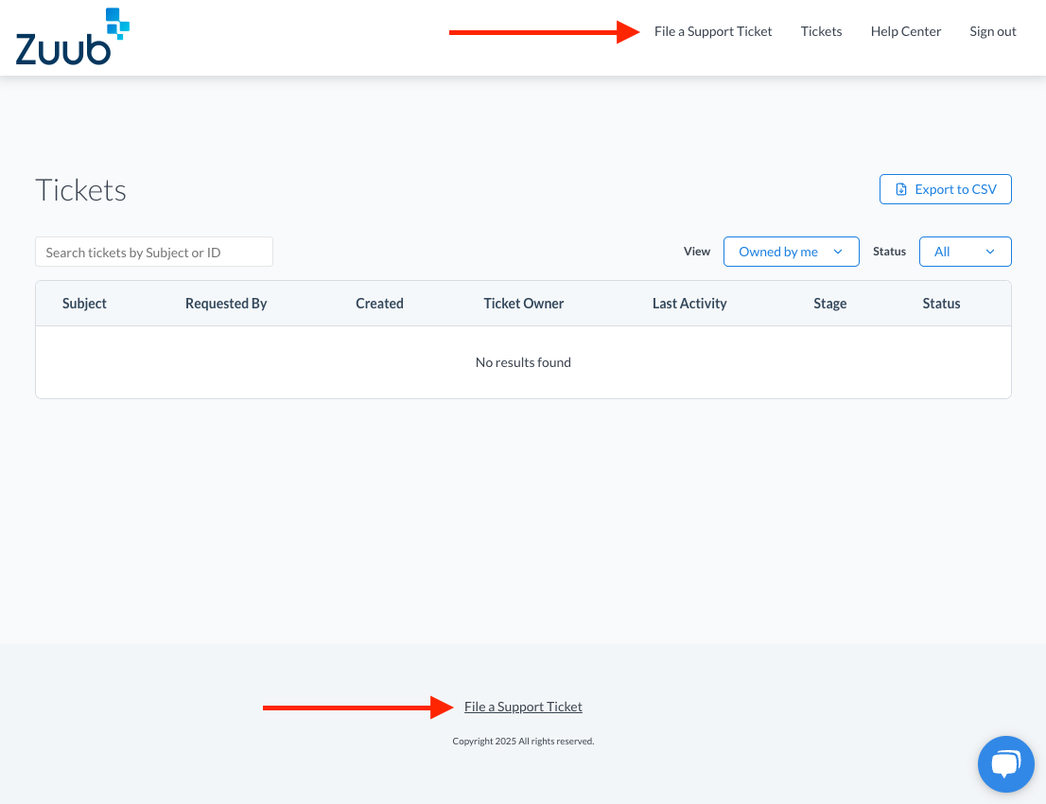
Task: Click the file icon in Export to CSV
Action: pyautogui.click(x=901, y=189)
